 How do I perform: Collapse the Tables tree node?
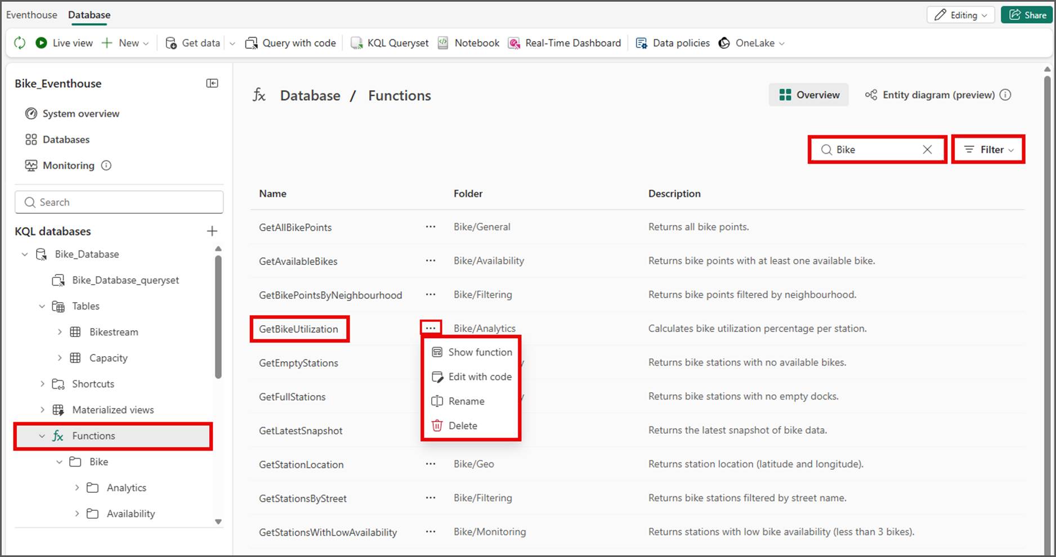pyautogui.click(x=42, y=306)
